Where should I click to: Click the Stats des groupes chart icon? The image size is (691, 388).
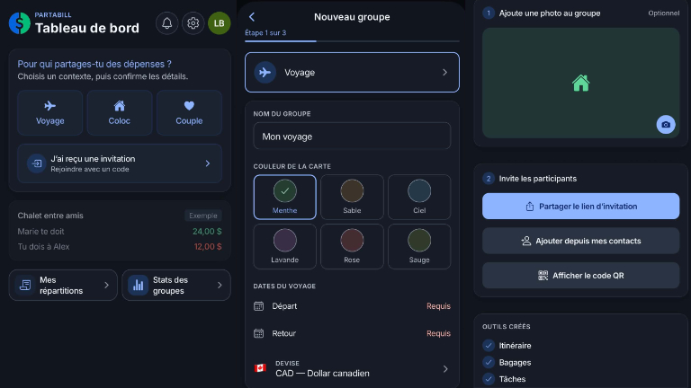point(138,285)
